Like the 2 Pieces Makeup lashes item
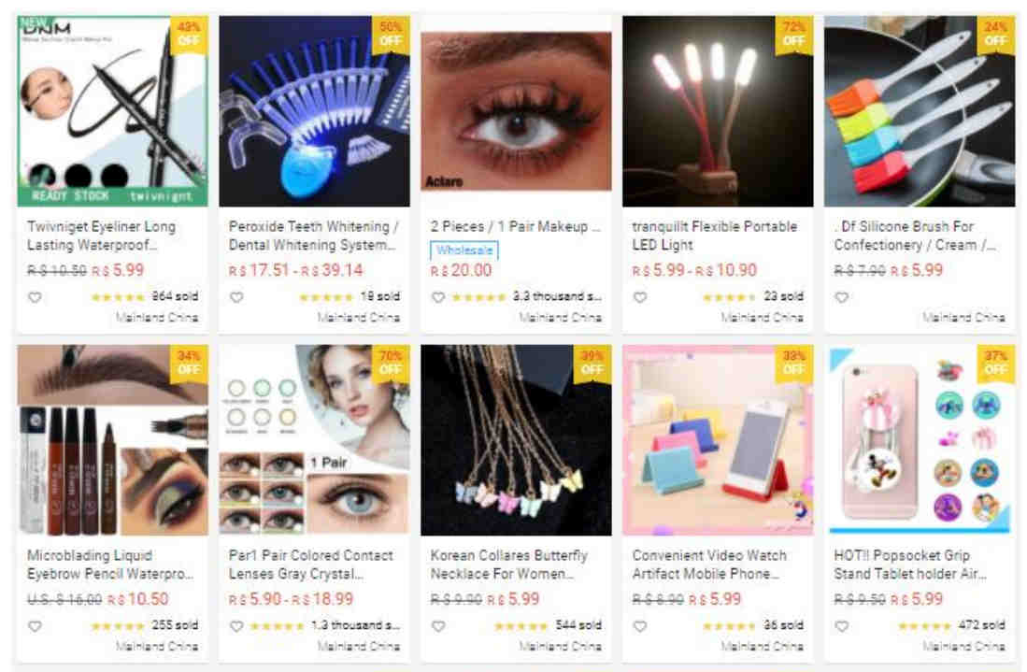This screenshot has height=672, width=1027. pyautogui.click(x=438, y=297)
